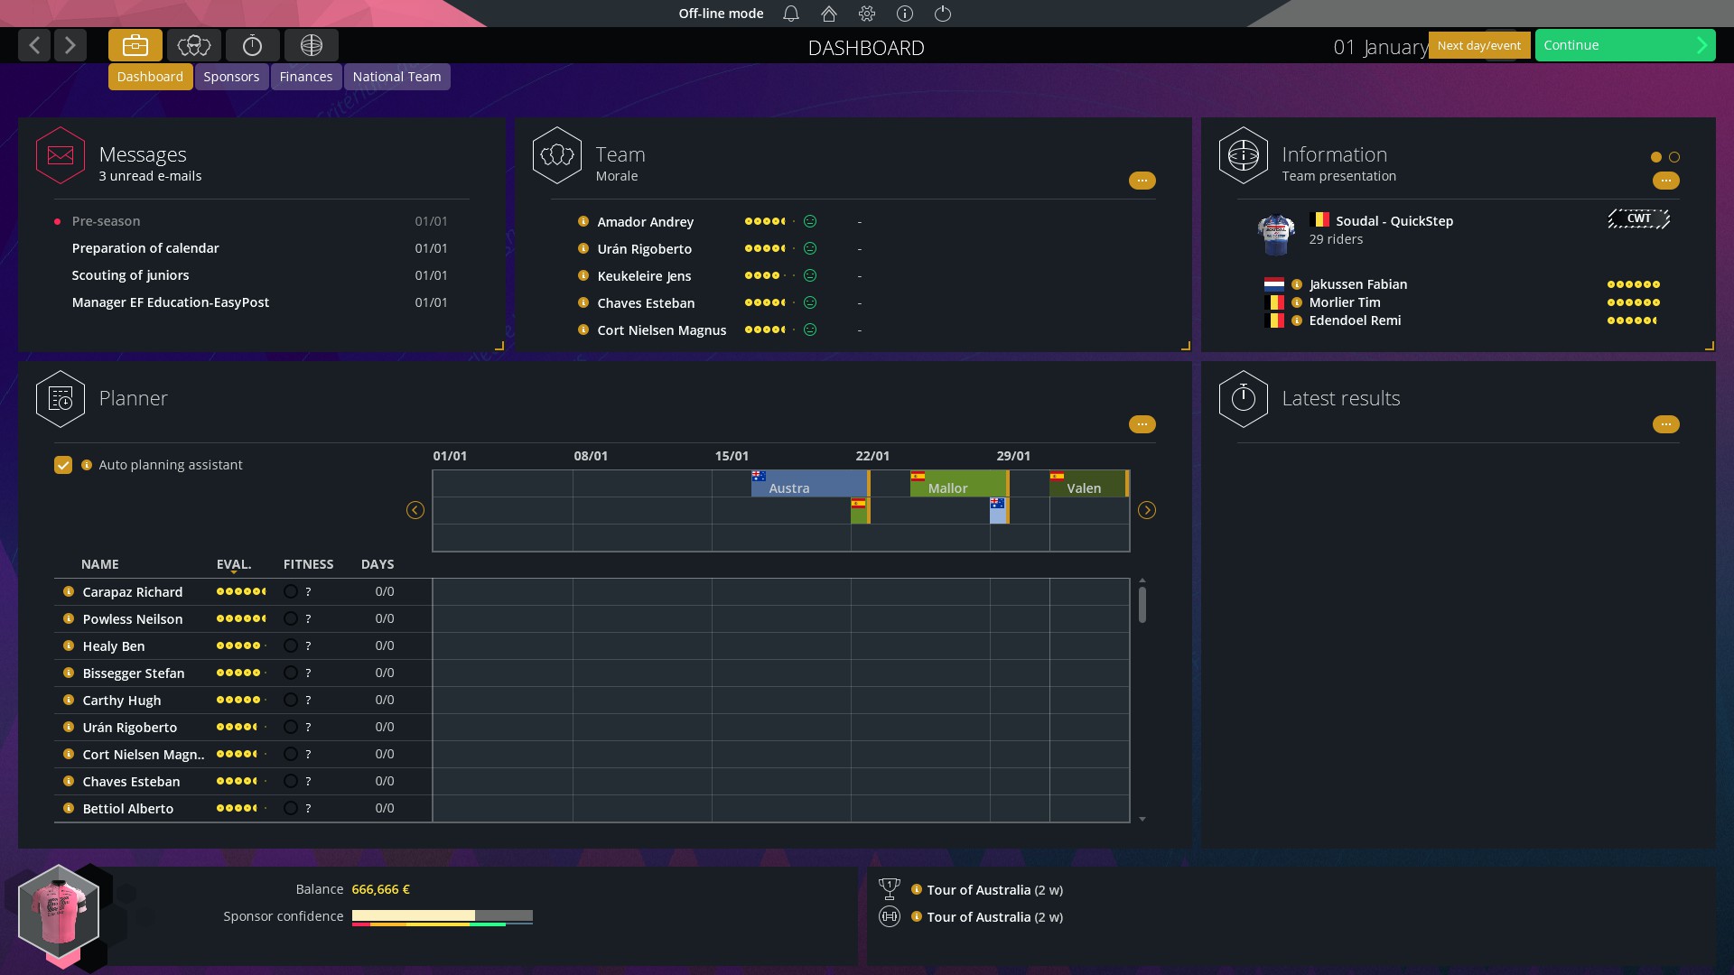Click rider Morlier Tim in Information panel
The width and height of the screenshot is (1734, 975).
(1345, 302)
